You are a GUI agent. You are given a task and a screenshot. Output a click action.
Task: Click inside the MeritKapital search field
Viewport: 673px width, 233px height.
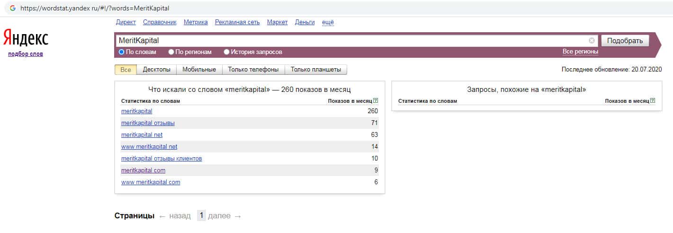coord(350,41)
